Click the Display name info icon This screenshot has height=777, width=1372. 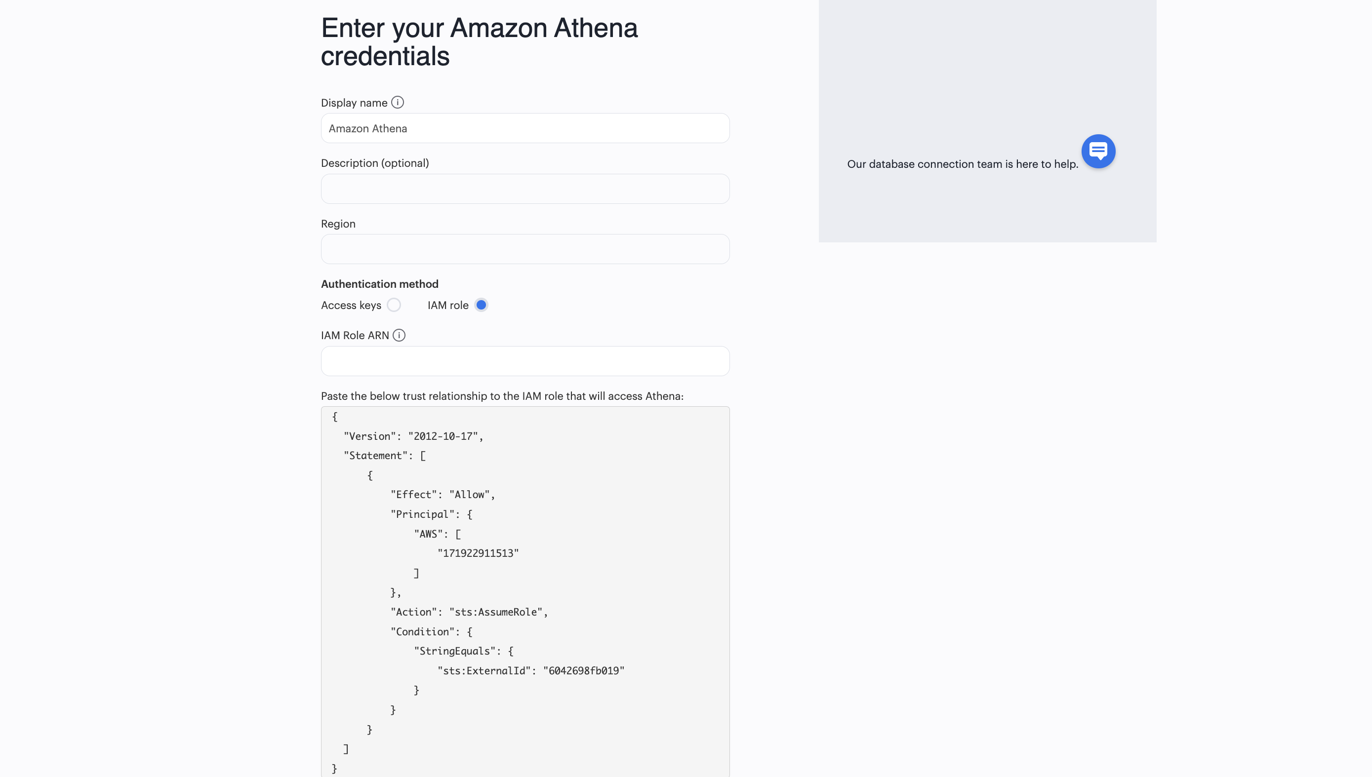point(397,103)
